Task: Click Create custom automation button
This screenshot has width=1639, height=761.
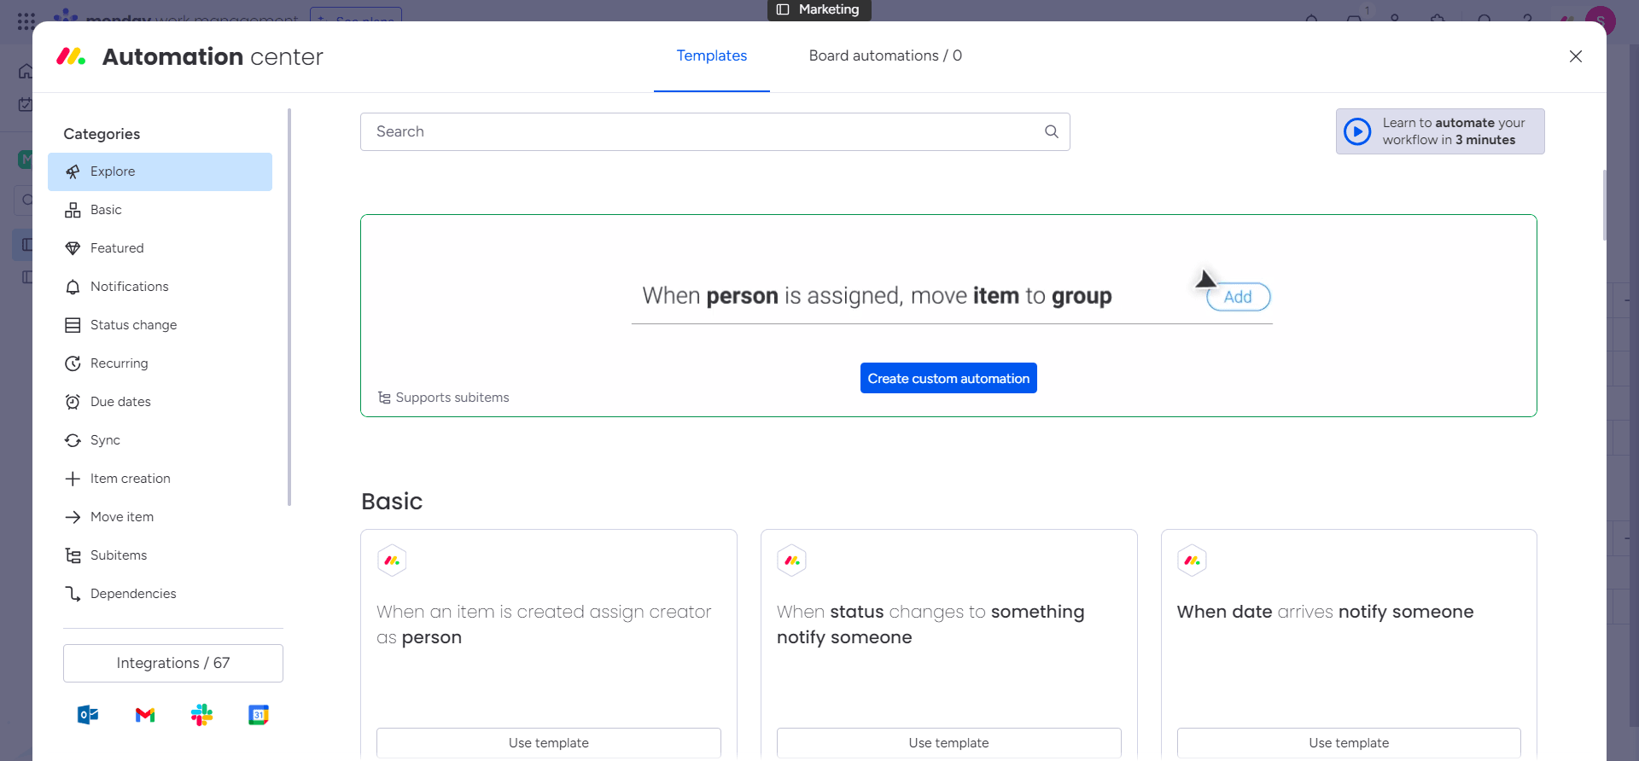Action: [948, 378]
